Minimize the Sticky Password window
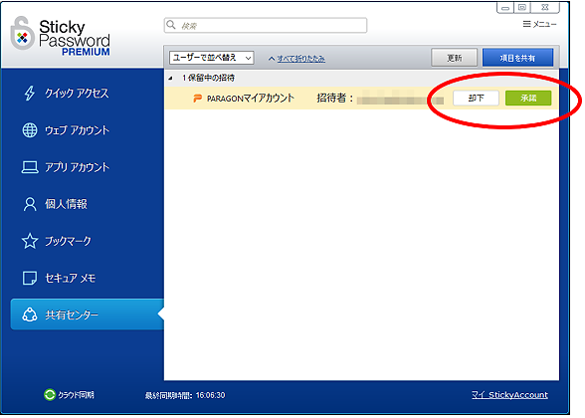 coord(505,8)
